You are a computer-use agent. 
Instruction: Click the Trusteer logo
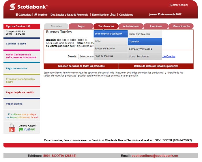[x=27, y=130]
